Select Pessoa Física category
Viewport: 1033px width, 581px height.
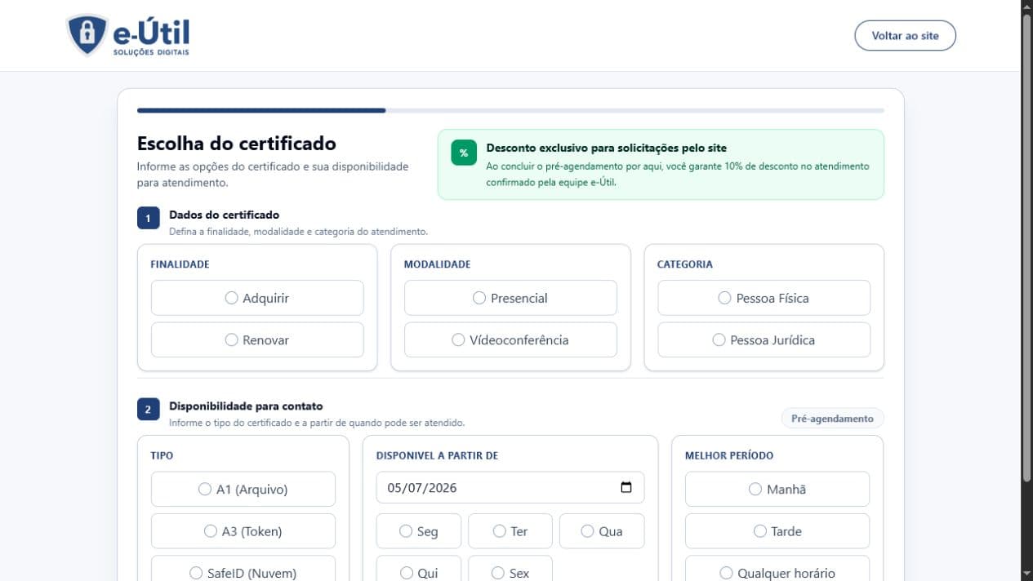tap(764, 298)
